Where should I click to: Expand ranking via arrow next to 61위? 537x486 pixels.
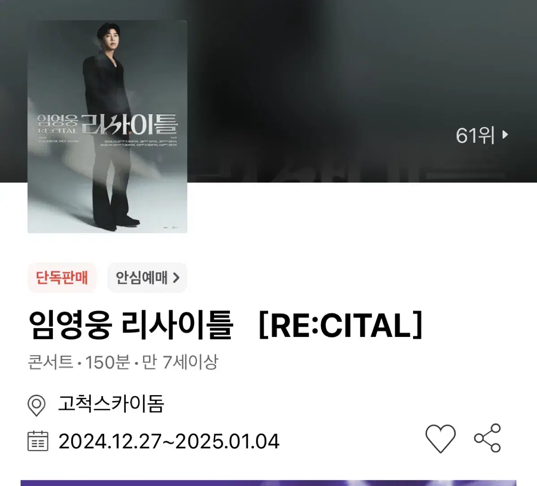coord(505,135)
